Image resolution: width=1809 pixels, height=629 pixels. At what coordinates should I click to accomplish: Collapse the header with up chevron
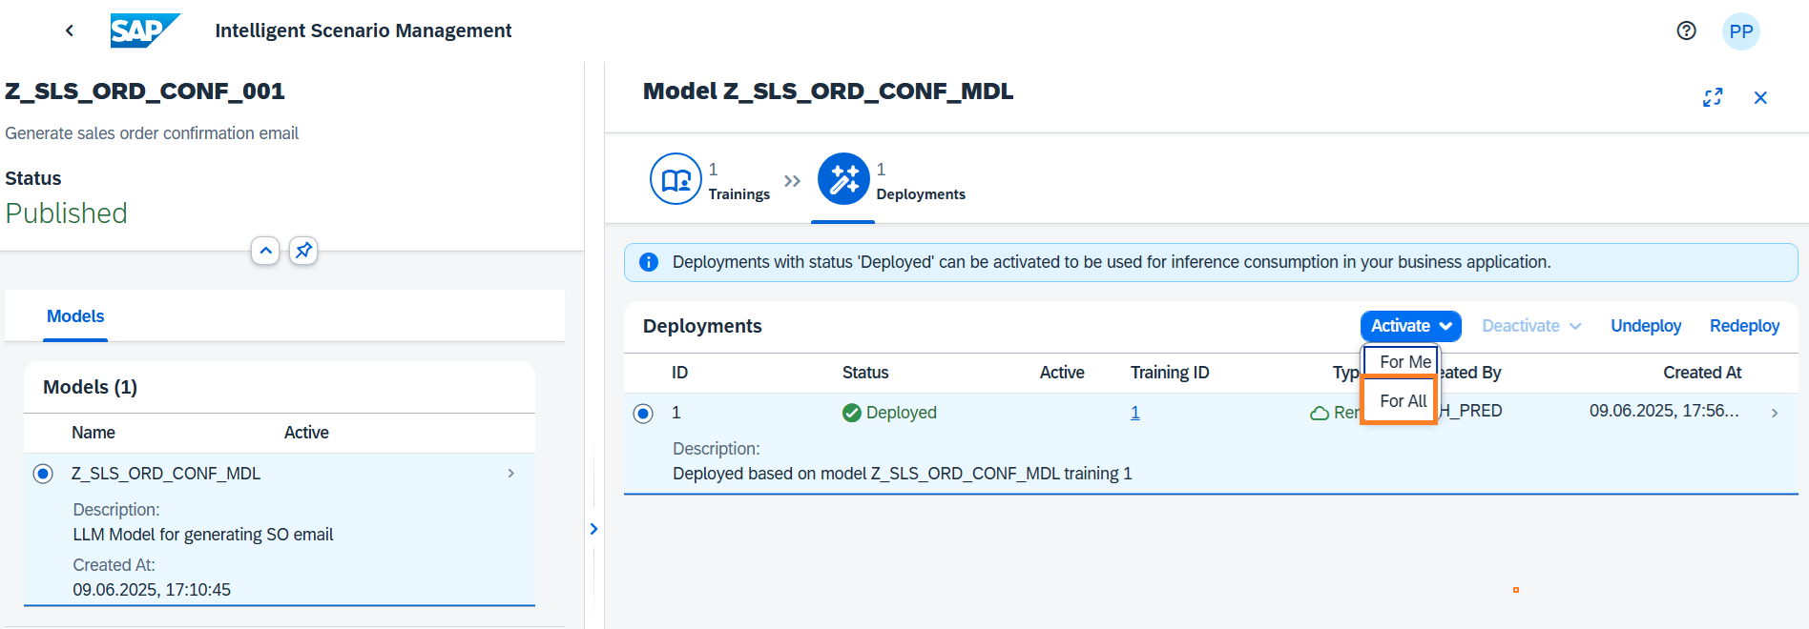coord(265,251)
